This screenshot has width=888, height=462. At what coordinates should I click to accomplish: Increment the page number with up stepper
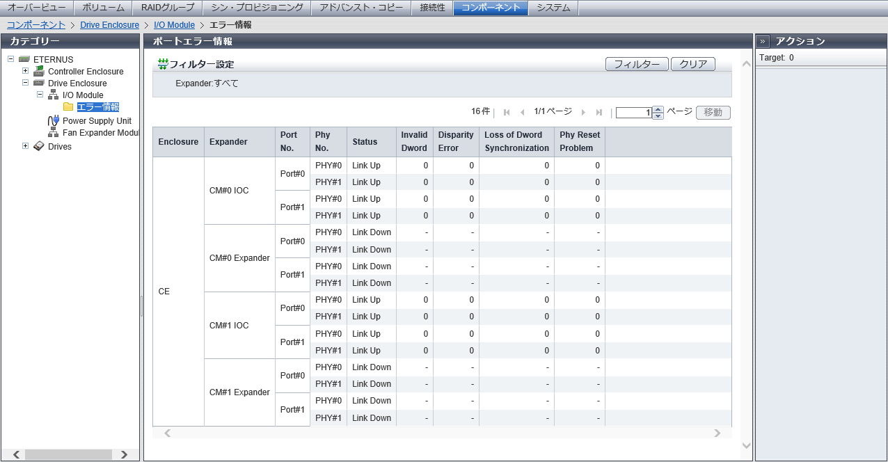point(658,109)
